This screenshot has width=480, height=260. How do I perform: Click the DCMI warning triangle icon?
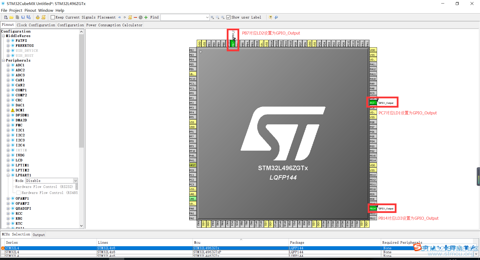(x=12, y=110)
